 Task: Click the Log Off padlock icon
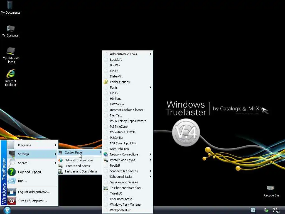pos(12,192)
